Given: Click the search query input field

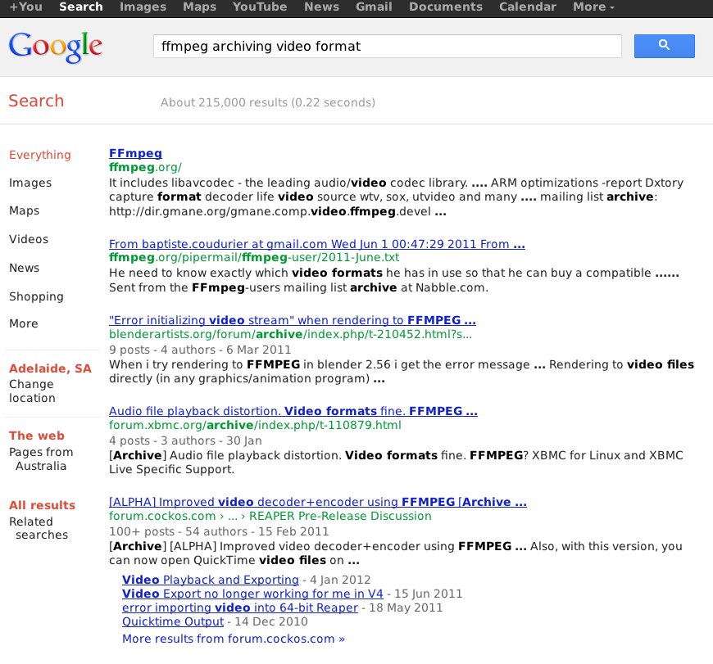Looking at the screenshot, I should coord(388,47).
